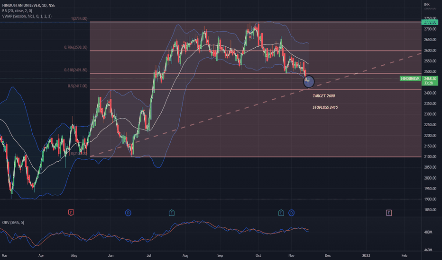Click the Dec label on time axis

click(328, 255)
